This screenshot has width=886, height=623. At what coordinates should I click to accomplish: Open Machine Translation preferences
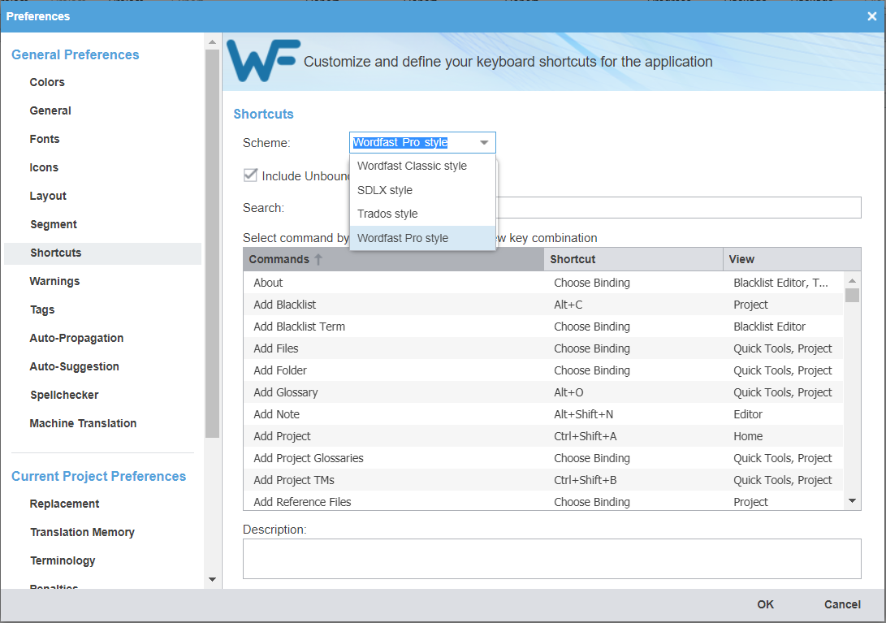click(x=83, y=423)
